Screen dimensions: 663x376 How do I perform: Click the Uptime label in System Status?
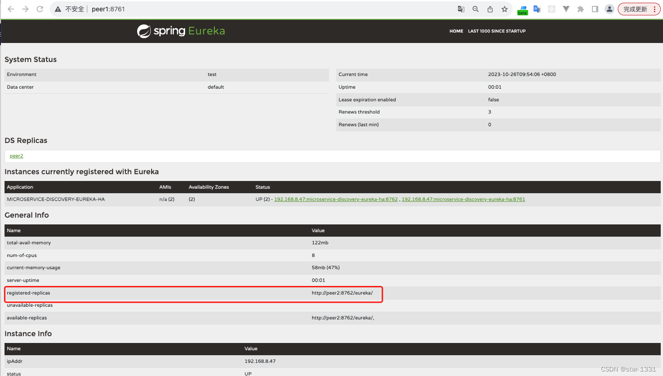tap(347, 87)
